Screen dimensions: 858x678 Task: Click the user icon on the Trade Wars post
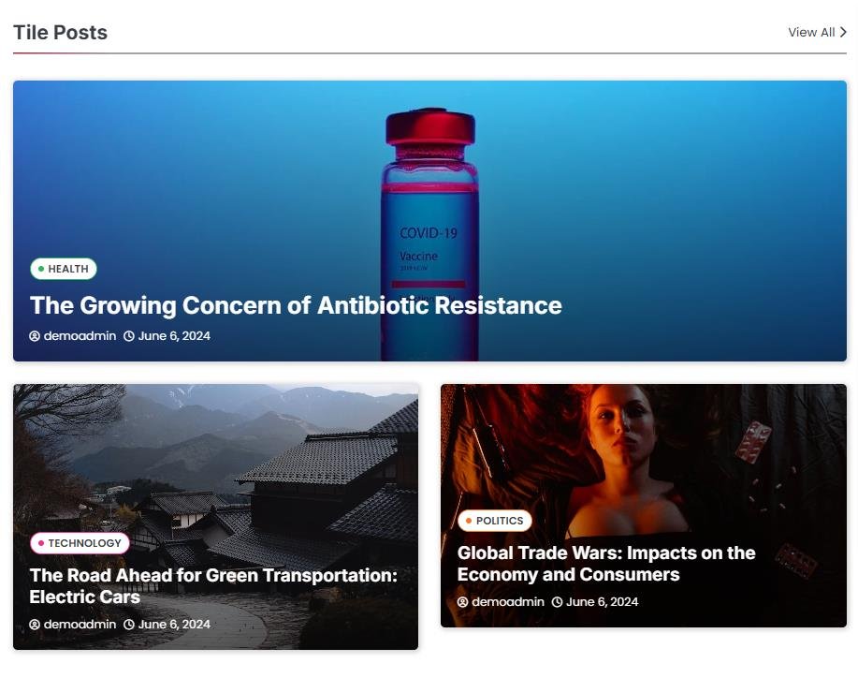[462, 602]
